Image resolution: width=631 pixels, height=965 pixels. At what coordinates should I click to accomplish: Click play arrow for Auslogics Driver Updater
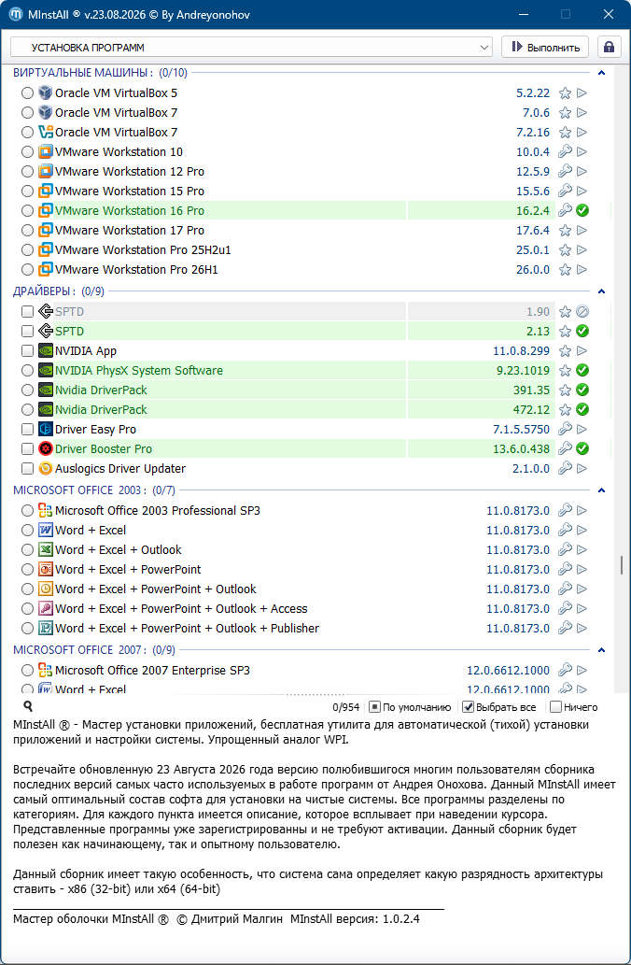[x=582, y=468]
